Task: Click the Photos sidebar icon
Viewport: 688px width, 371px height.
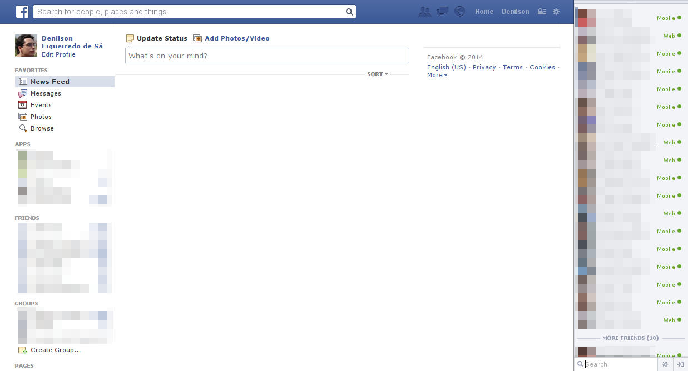Action: (x=23, y=117)
